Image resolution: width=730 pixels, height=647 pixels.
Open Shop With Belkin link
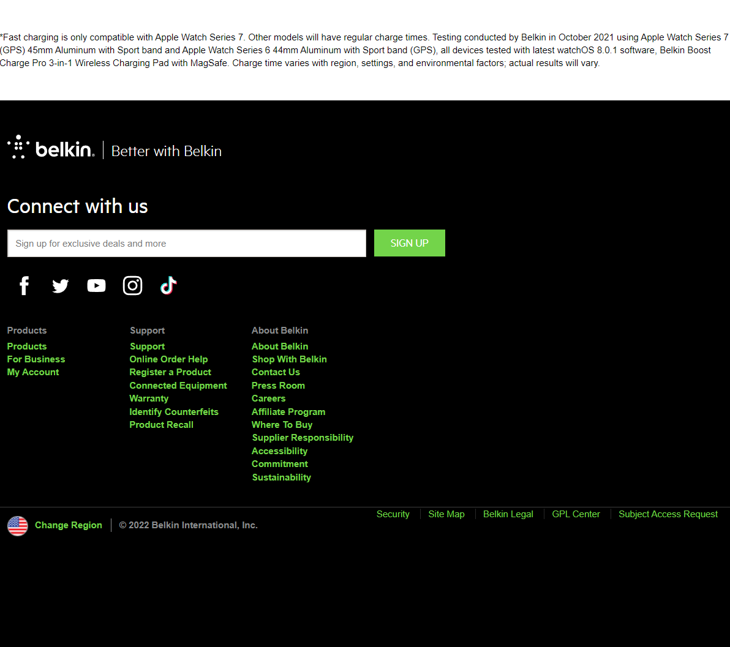click(289, 359)
